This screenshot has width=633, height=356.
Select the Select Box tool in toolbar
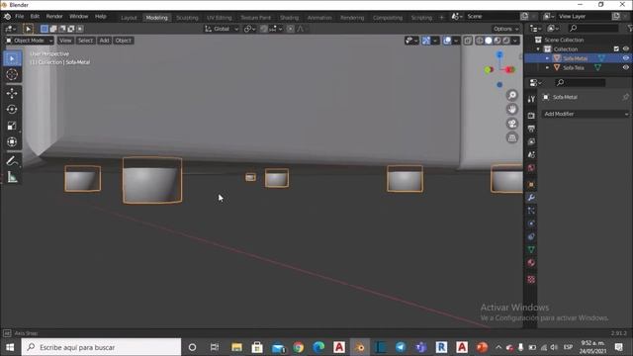pos(12,59)
